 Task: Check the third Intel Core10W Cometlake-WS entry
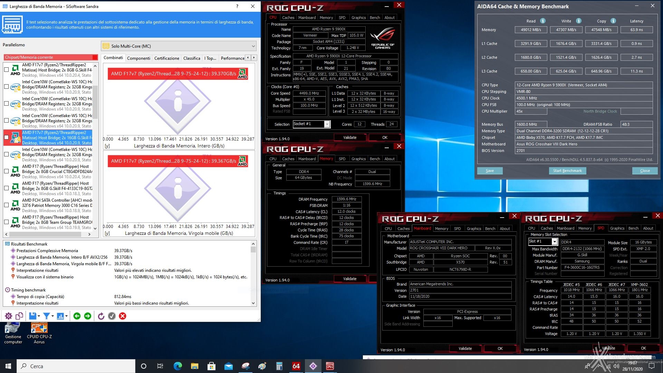click(x=6, y=121)
